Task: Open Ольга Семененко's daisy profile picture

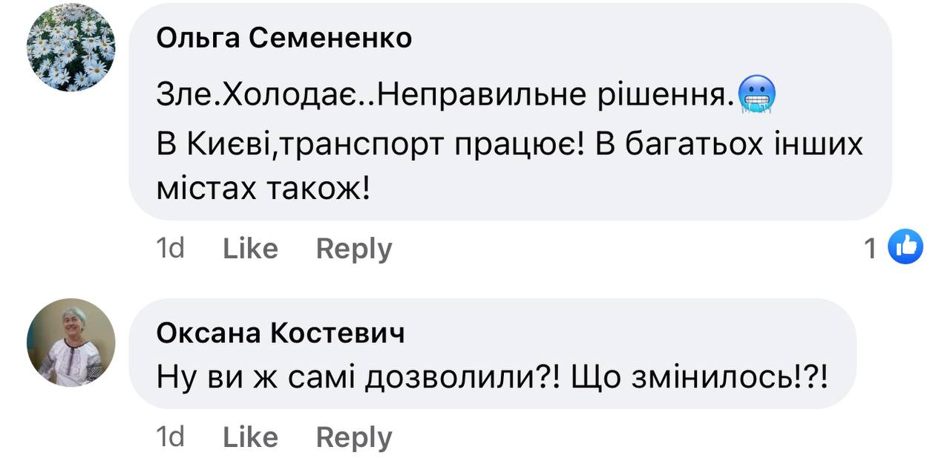Action: tap(71, 48)
